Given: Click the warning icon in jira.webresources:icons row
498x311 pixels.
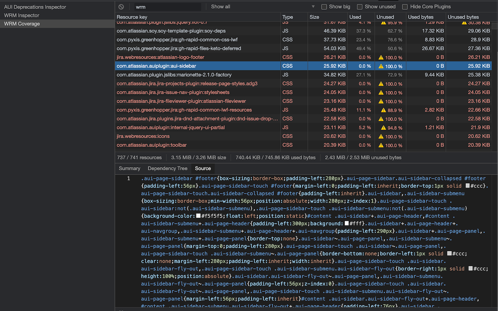Looking at the screenshot, I should tap(381, 136).
